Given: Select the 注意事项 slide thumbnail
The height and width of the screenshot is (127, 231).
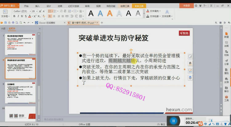Looking at the screenshot, I should coord(21,93).
